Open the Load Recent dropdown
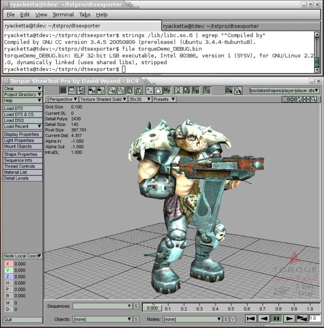Viewport: 324px width, 328px height. pyautogui.click(x=23, y=126)
